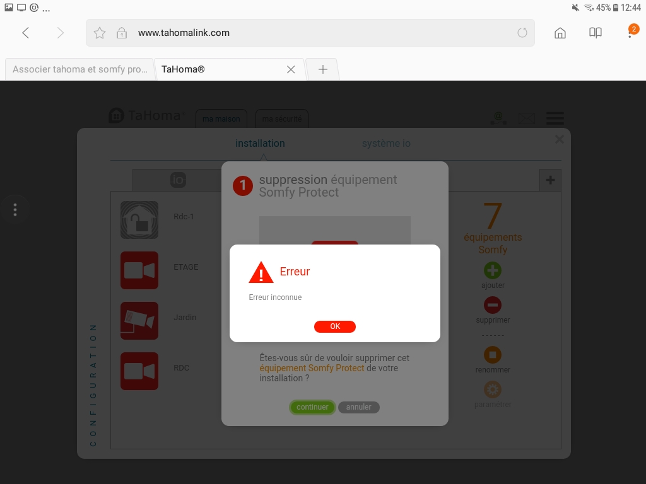646x484 pixels.
Task: Reload the page with the refresh icon
Action: coord(522,33)
